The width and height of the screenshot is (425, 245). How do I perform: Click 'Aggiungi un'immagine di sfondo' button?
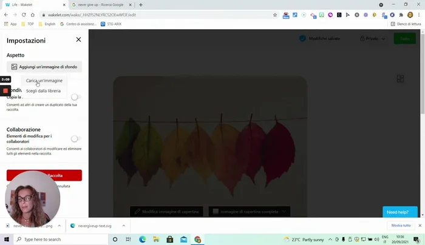pos(44,67)
